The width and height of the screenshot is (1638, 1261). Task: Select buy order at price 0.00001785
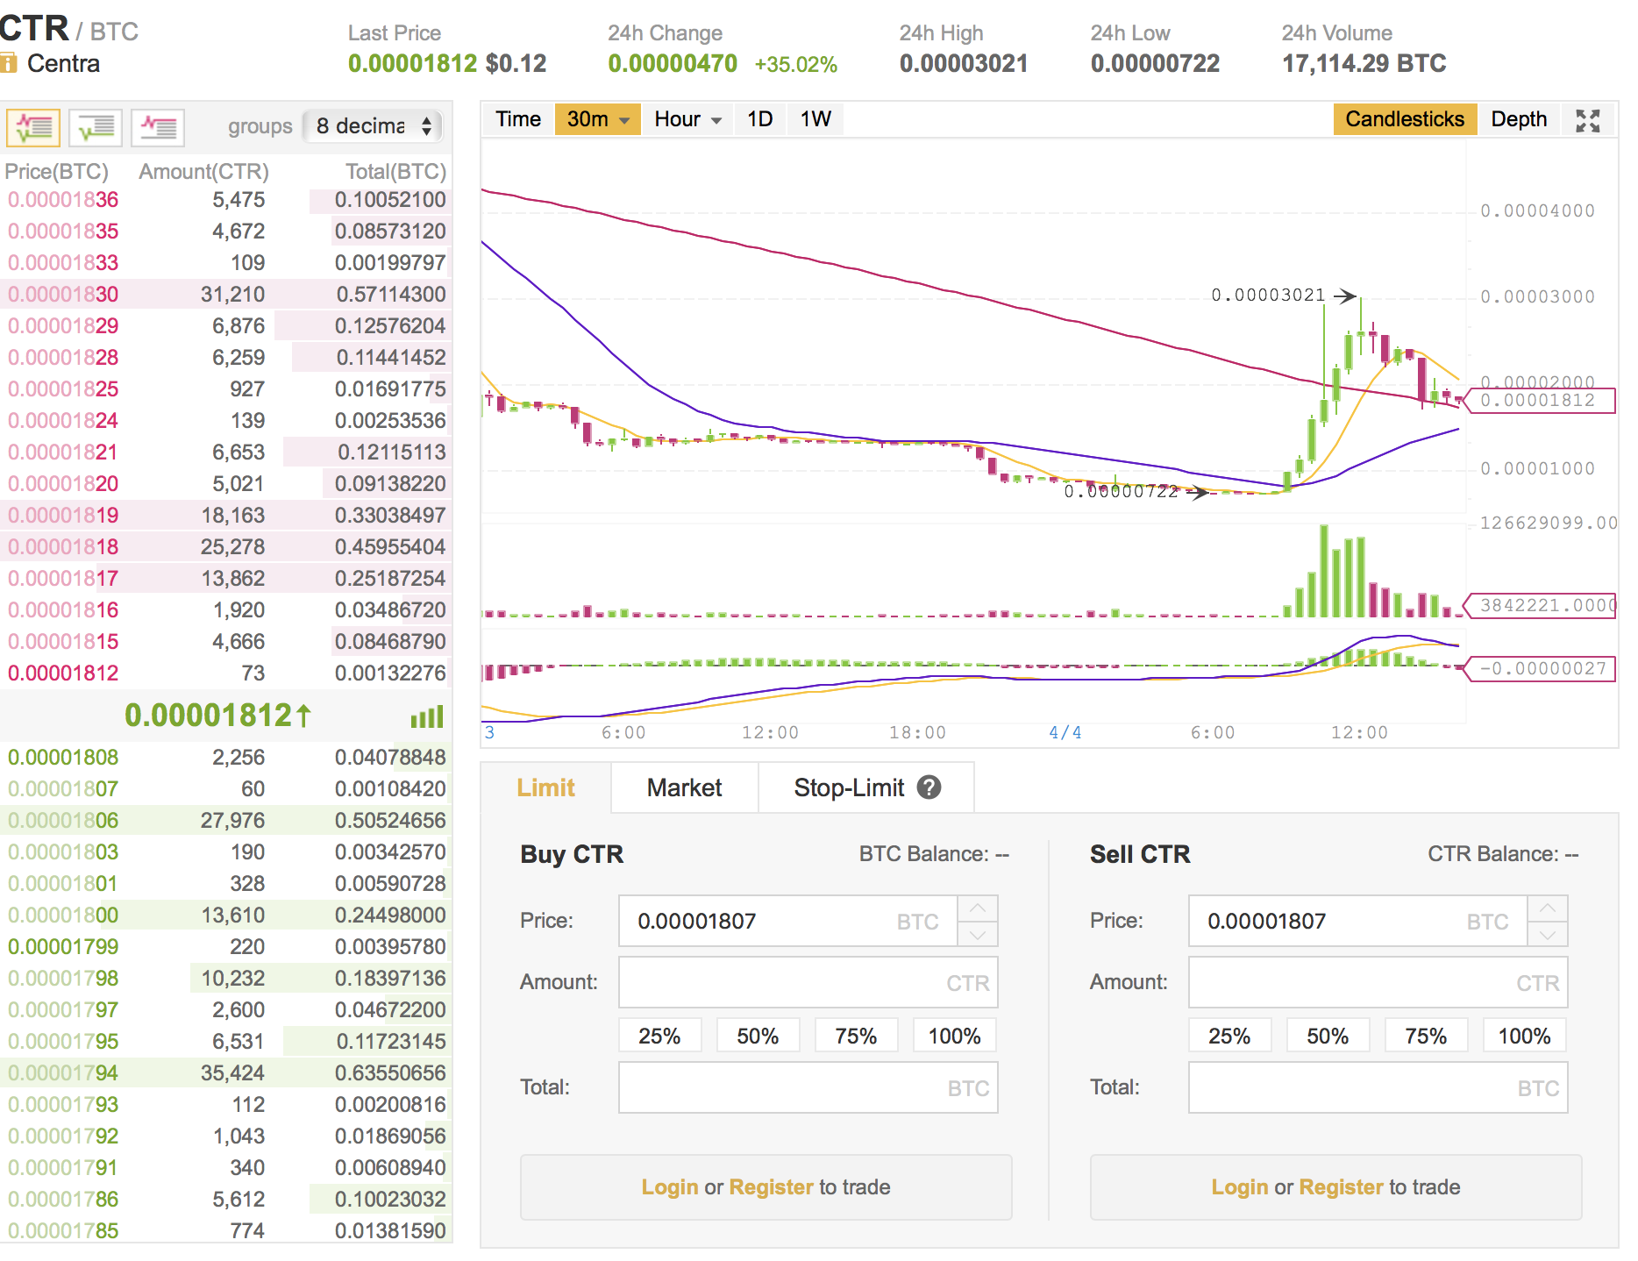(x=226, y=1231)
